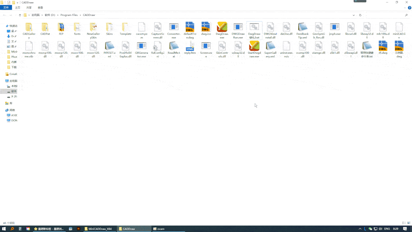The width and height of the screenshot is (412, 232).
Task: Select the ReadMe.txt file
Action: (174, 49)
